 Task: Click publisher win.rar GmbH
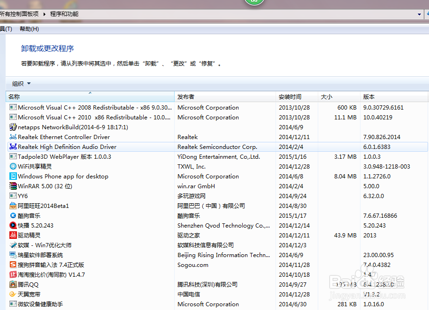[196, 186]
